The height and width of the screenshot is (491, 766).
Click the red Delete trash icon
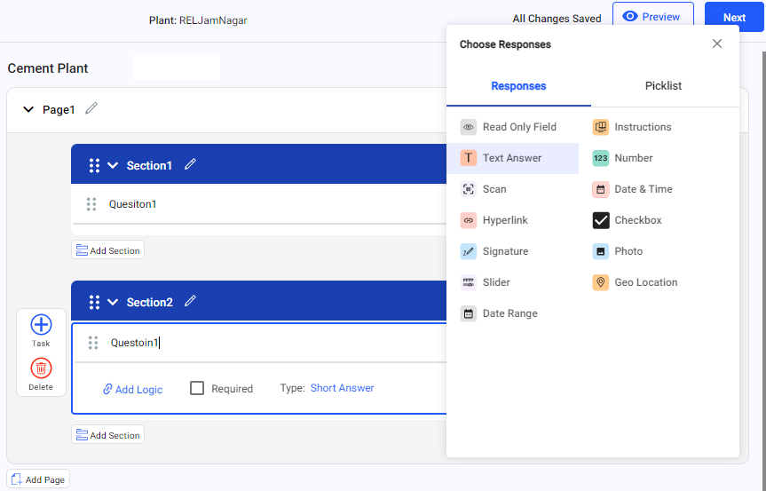tap(41, 368)
